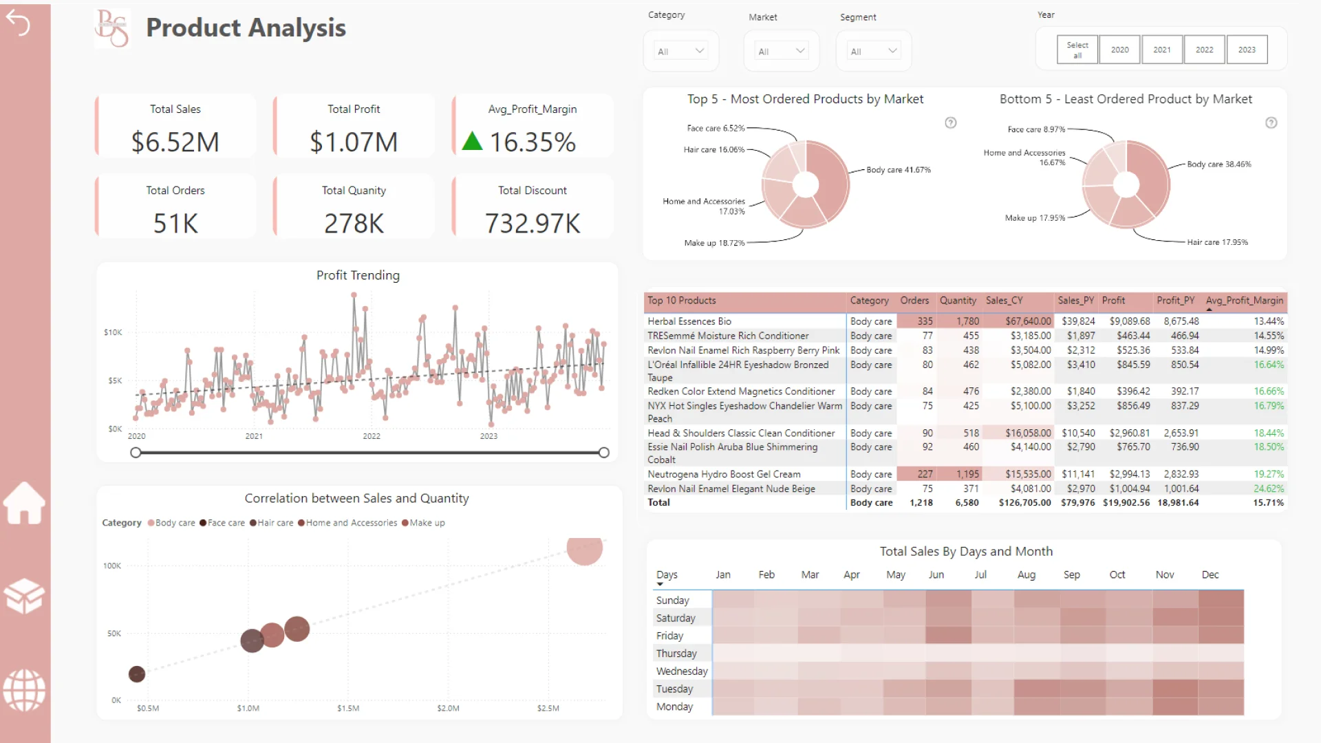Sort table by Sales_CY column header
1321x743 pixels.
pos(1005,301)
